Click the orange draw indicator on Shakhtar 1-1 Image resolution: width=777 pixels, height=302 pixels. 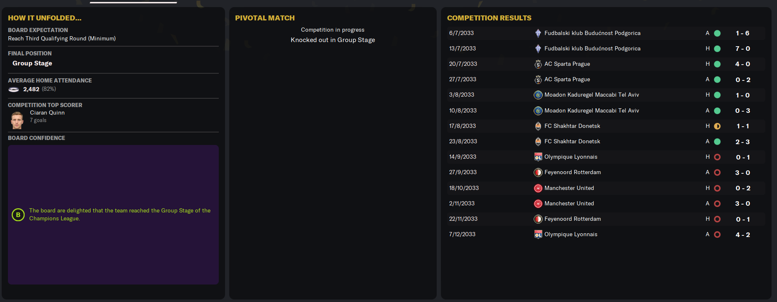tap(717, 126)
